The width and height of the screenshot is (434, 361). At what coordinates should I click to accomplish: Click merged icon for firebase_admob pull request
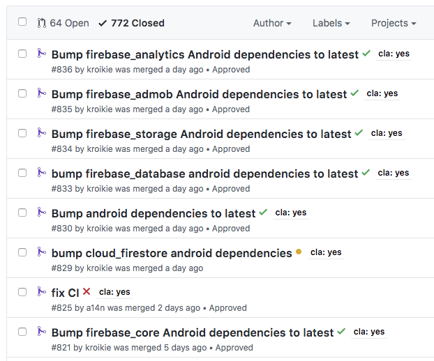(x=42, y=93)
